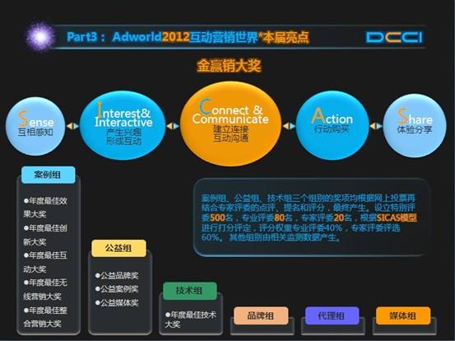The height and width of the screenshot is (341, 455).
Task: Click the purple starburst icon beside Part3 title
Action: (x=40, y=37)
